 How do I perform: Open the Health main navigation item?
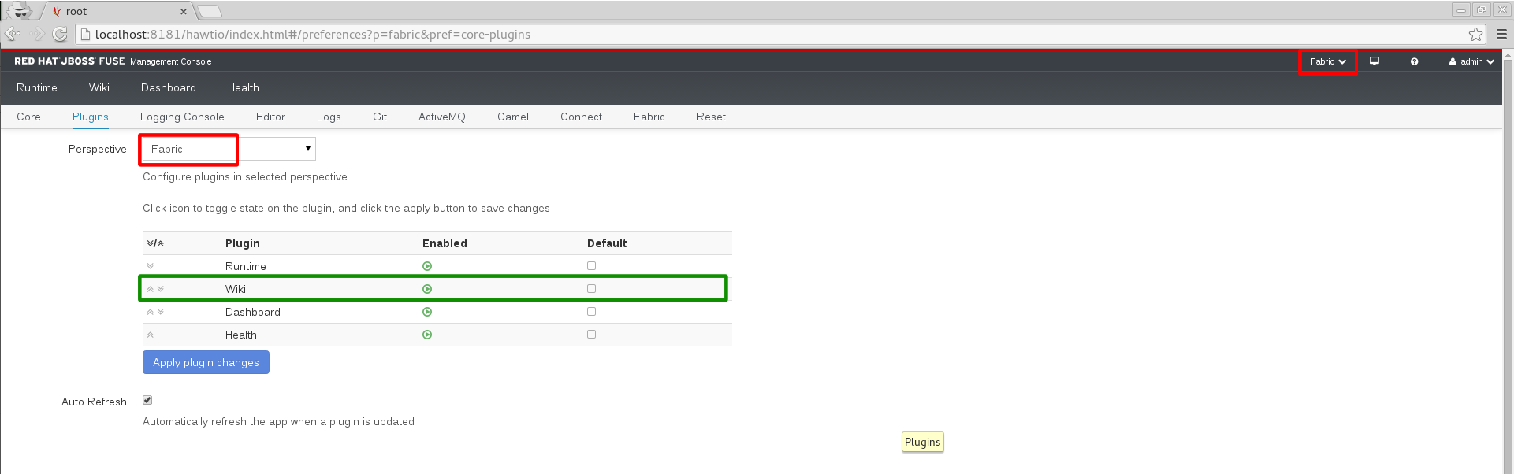(244, 87)
